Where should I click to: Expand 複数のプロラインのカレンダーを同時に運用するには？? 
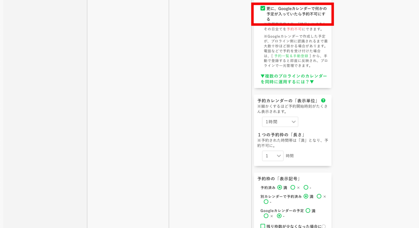(x=294, y=79)
